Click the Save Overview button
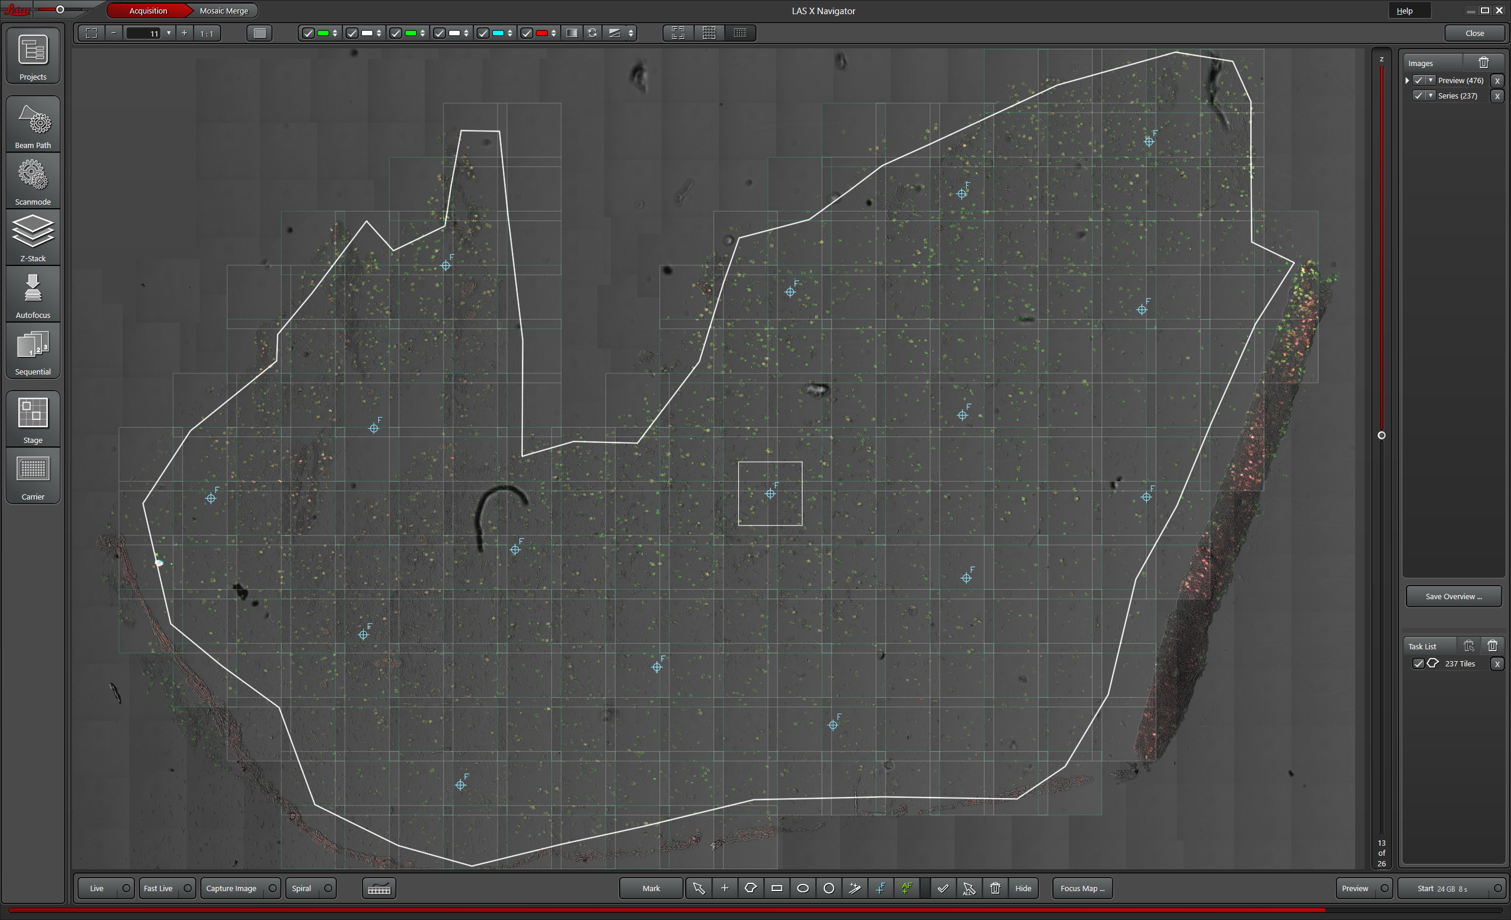1511x920 pixels. pos(1453,596)
